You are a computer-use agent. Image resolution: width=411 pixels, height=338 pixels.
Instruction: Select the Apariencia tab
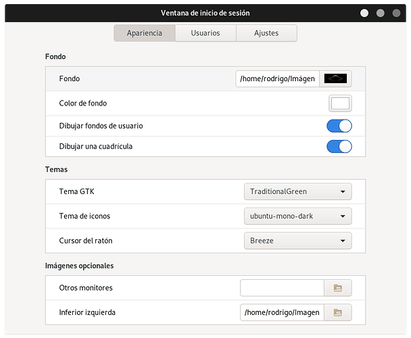(x=144, y=33)
